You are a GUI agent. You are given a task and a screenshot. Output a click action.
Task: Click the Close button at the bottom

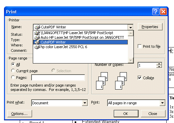point(153,114)
